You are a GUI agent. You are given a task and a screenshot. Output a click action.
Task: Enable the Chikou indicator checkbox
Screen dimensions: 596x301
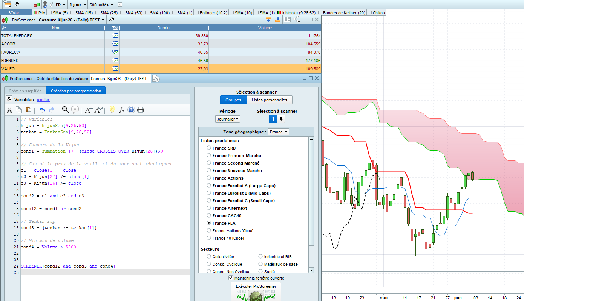pyautogui.click(x=370, y=12)
